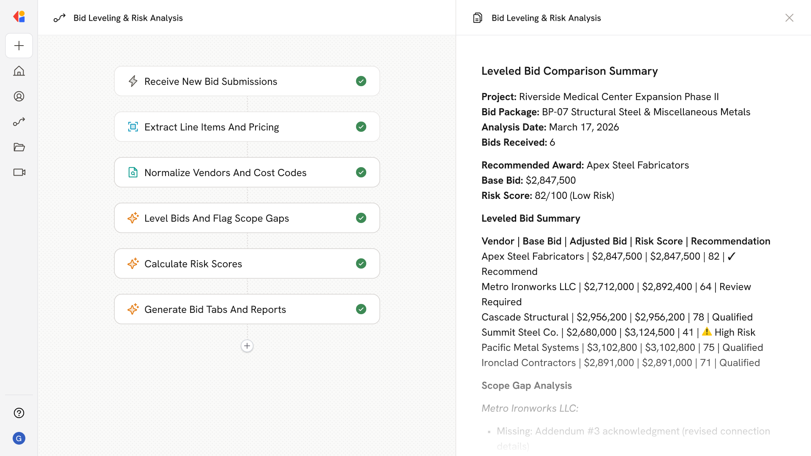This screenshot has height=456, width=811.
Task: Open the Level Bids And Flag Scope Gaps step
Action: pos(216,218)
